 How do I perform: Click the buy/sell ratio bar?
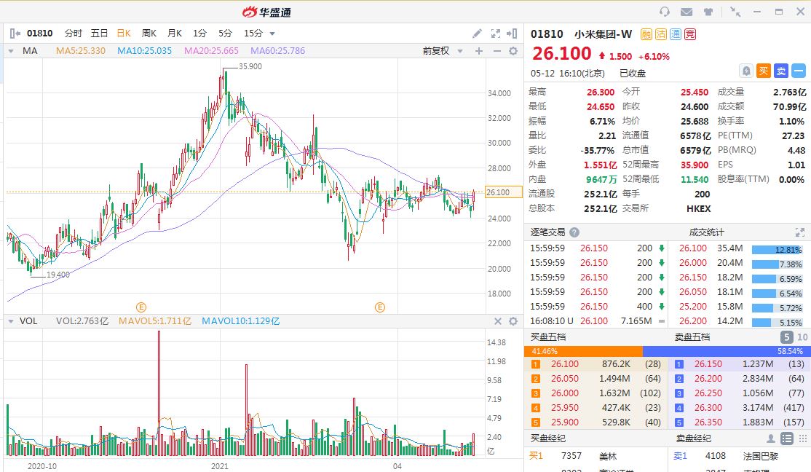pyautogui.click(x=667, y=351)
